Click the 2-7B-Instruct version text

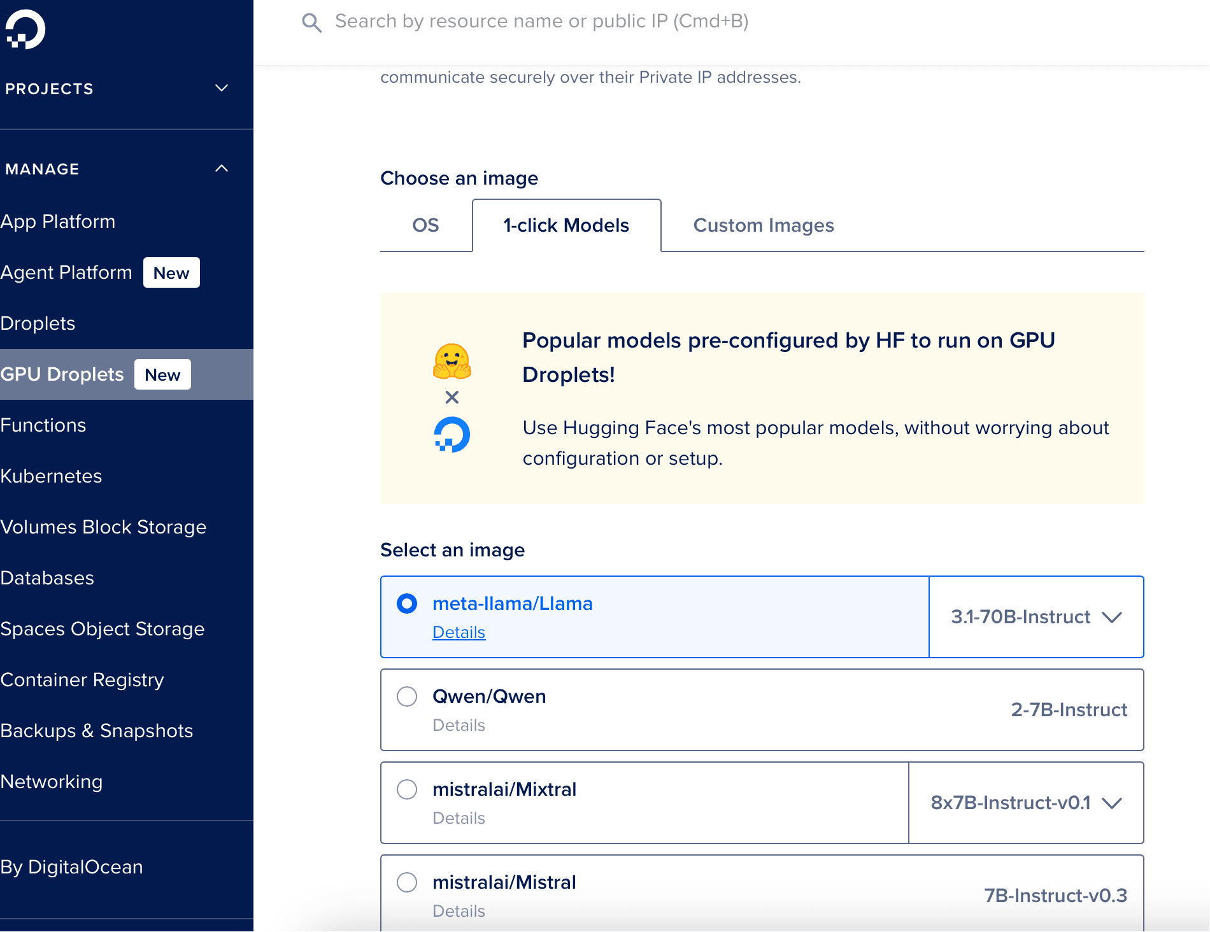[x=1069, y=710]
